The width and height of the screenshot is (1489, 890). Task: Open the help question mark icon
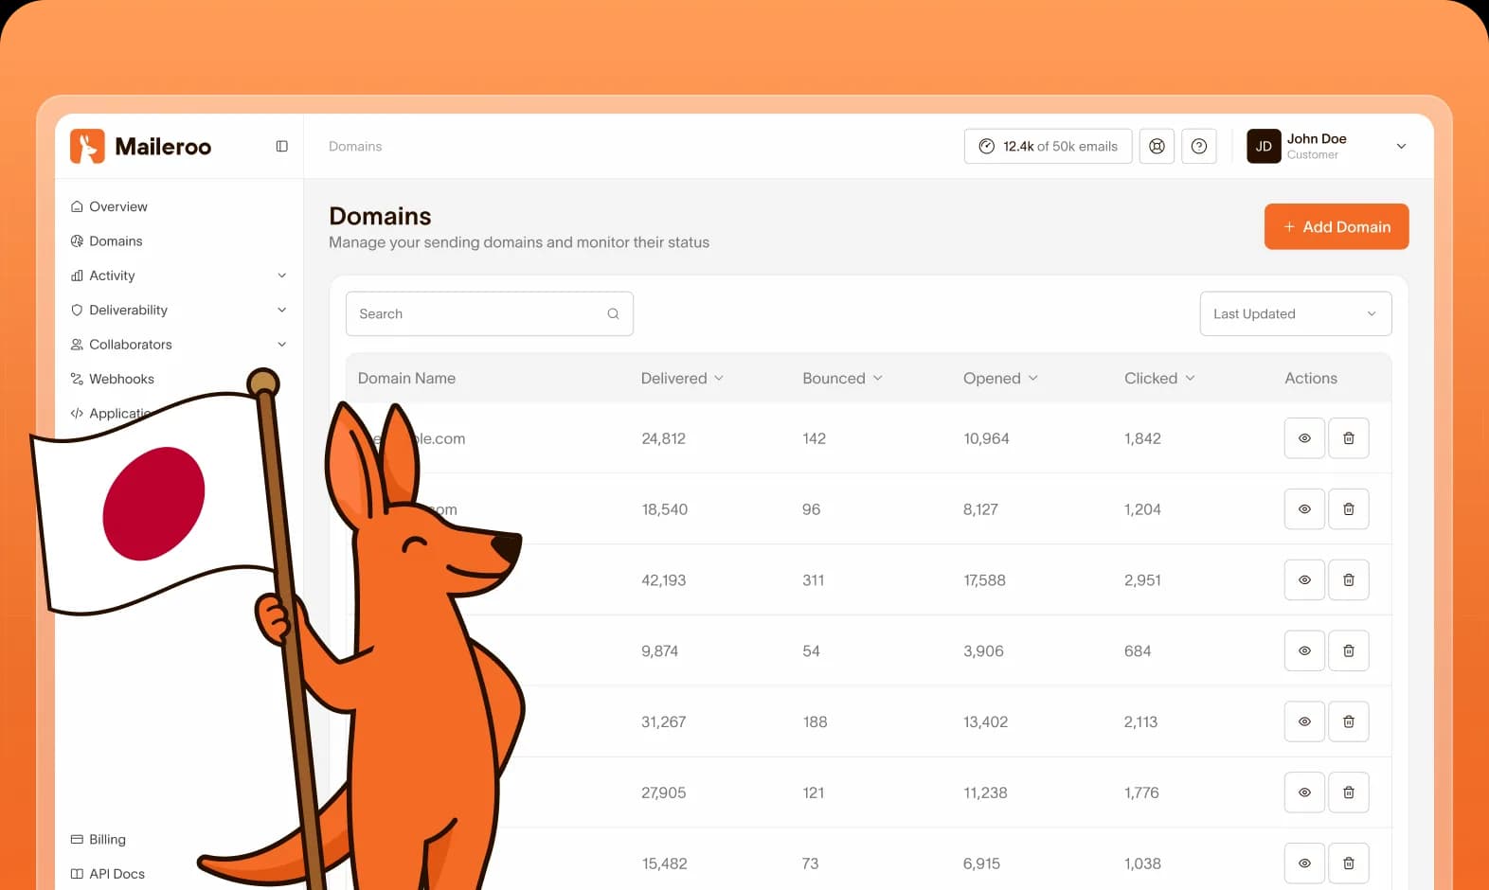point(1199,147)
